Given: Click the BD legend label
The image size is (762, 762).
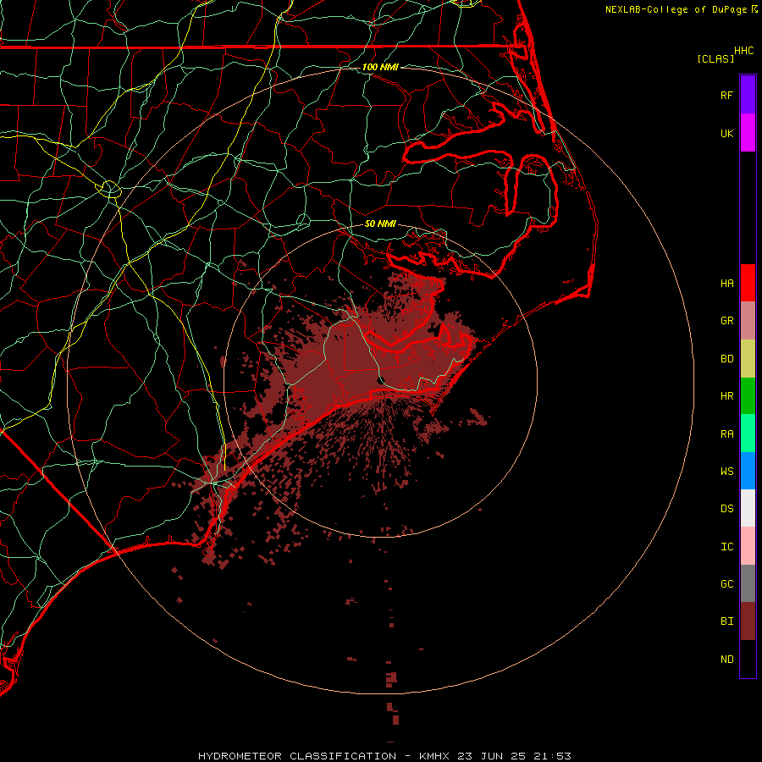Looking at the screenshot, I should (726, 359).
